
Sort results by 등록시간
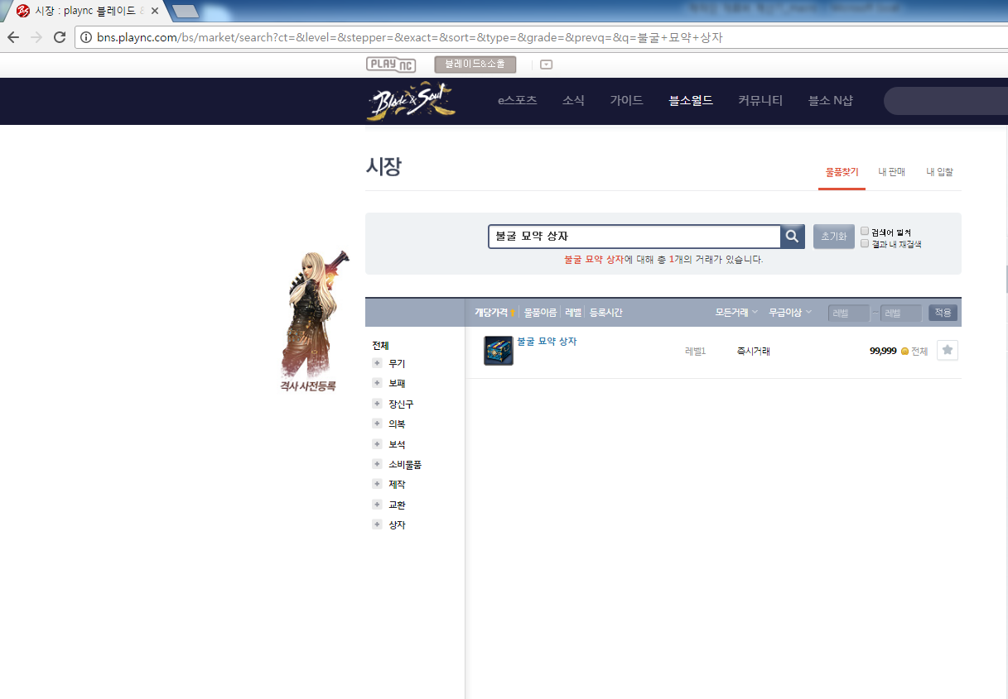coord(605,313)
